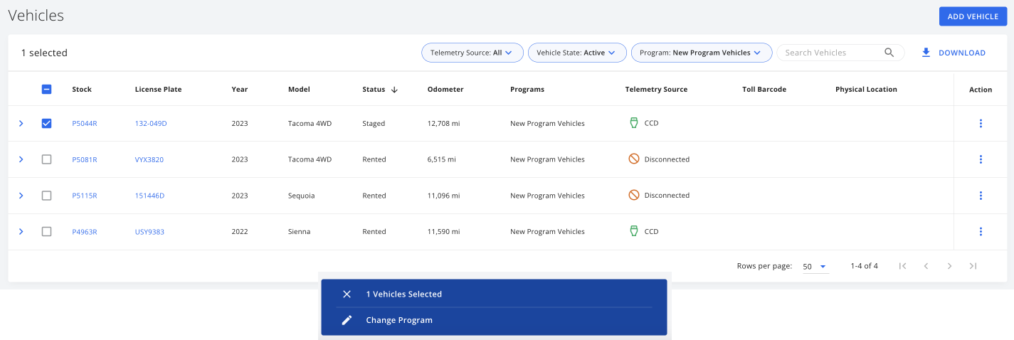
Task: Click the Status sort arrow icon
Action: pos(394,90)
